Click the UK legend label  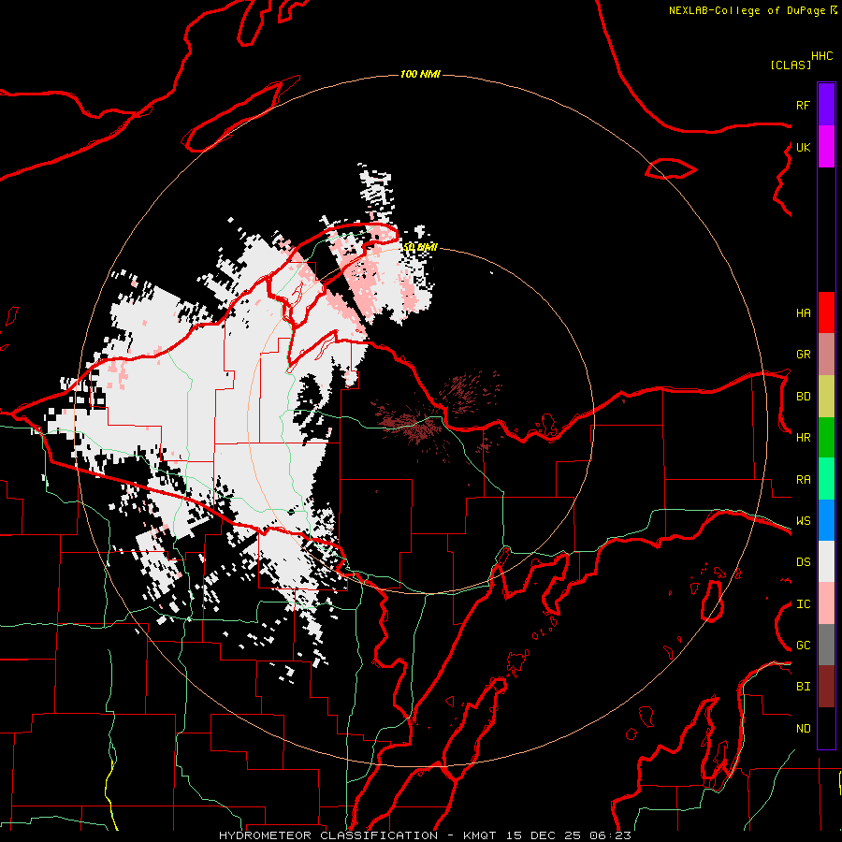[x=803, y=147]
